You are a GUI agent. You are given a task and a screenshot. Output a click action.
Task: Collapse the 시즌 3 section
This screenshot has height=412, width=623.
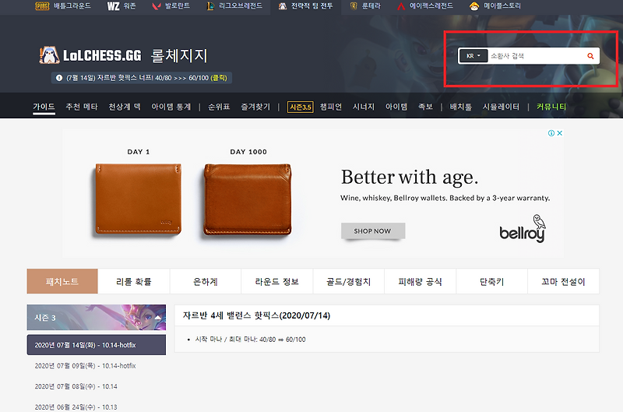[x=158, y=318]
